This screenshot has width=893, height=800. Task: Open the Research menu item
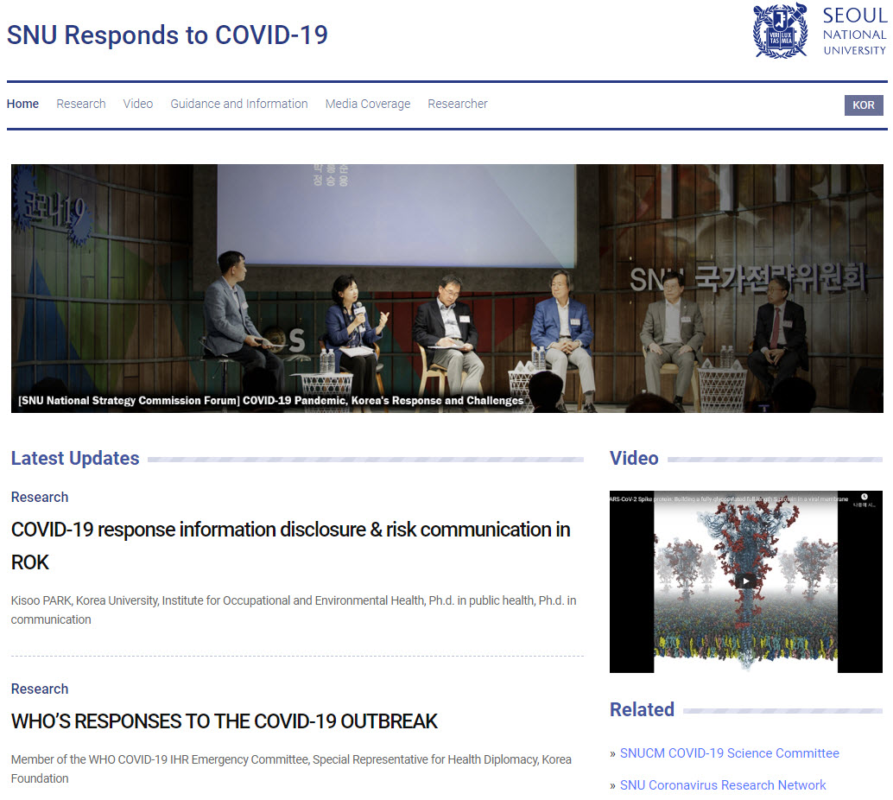point(81,104)
